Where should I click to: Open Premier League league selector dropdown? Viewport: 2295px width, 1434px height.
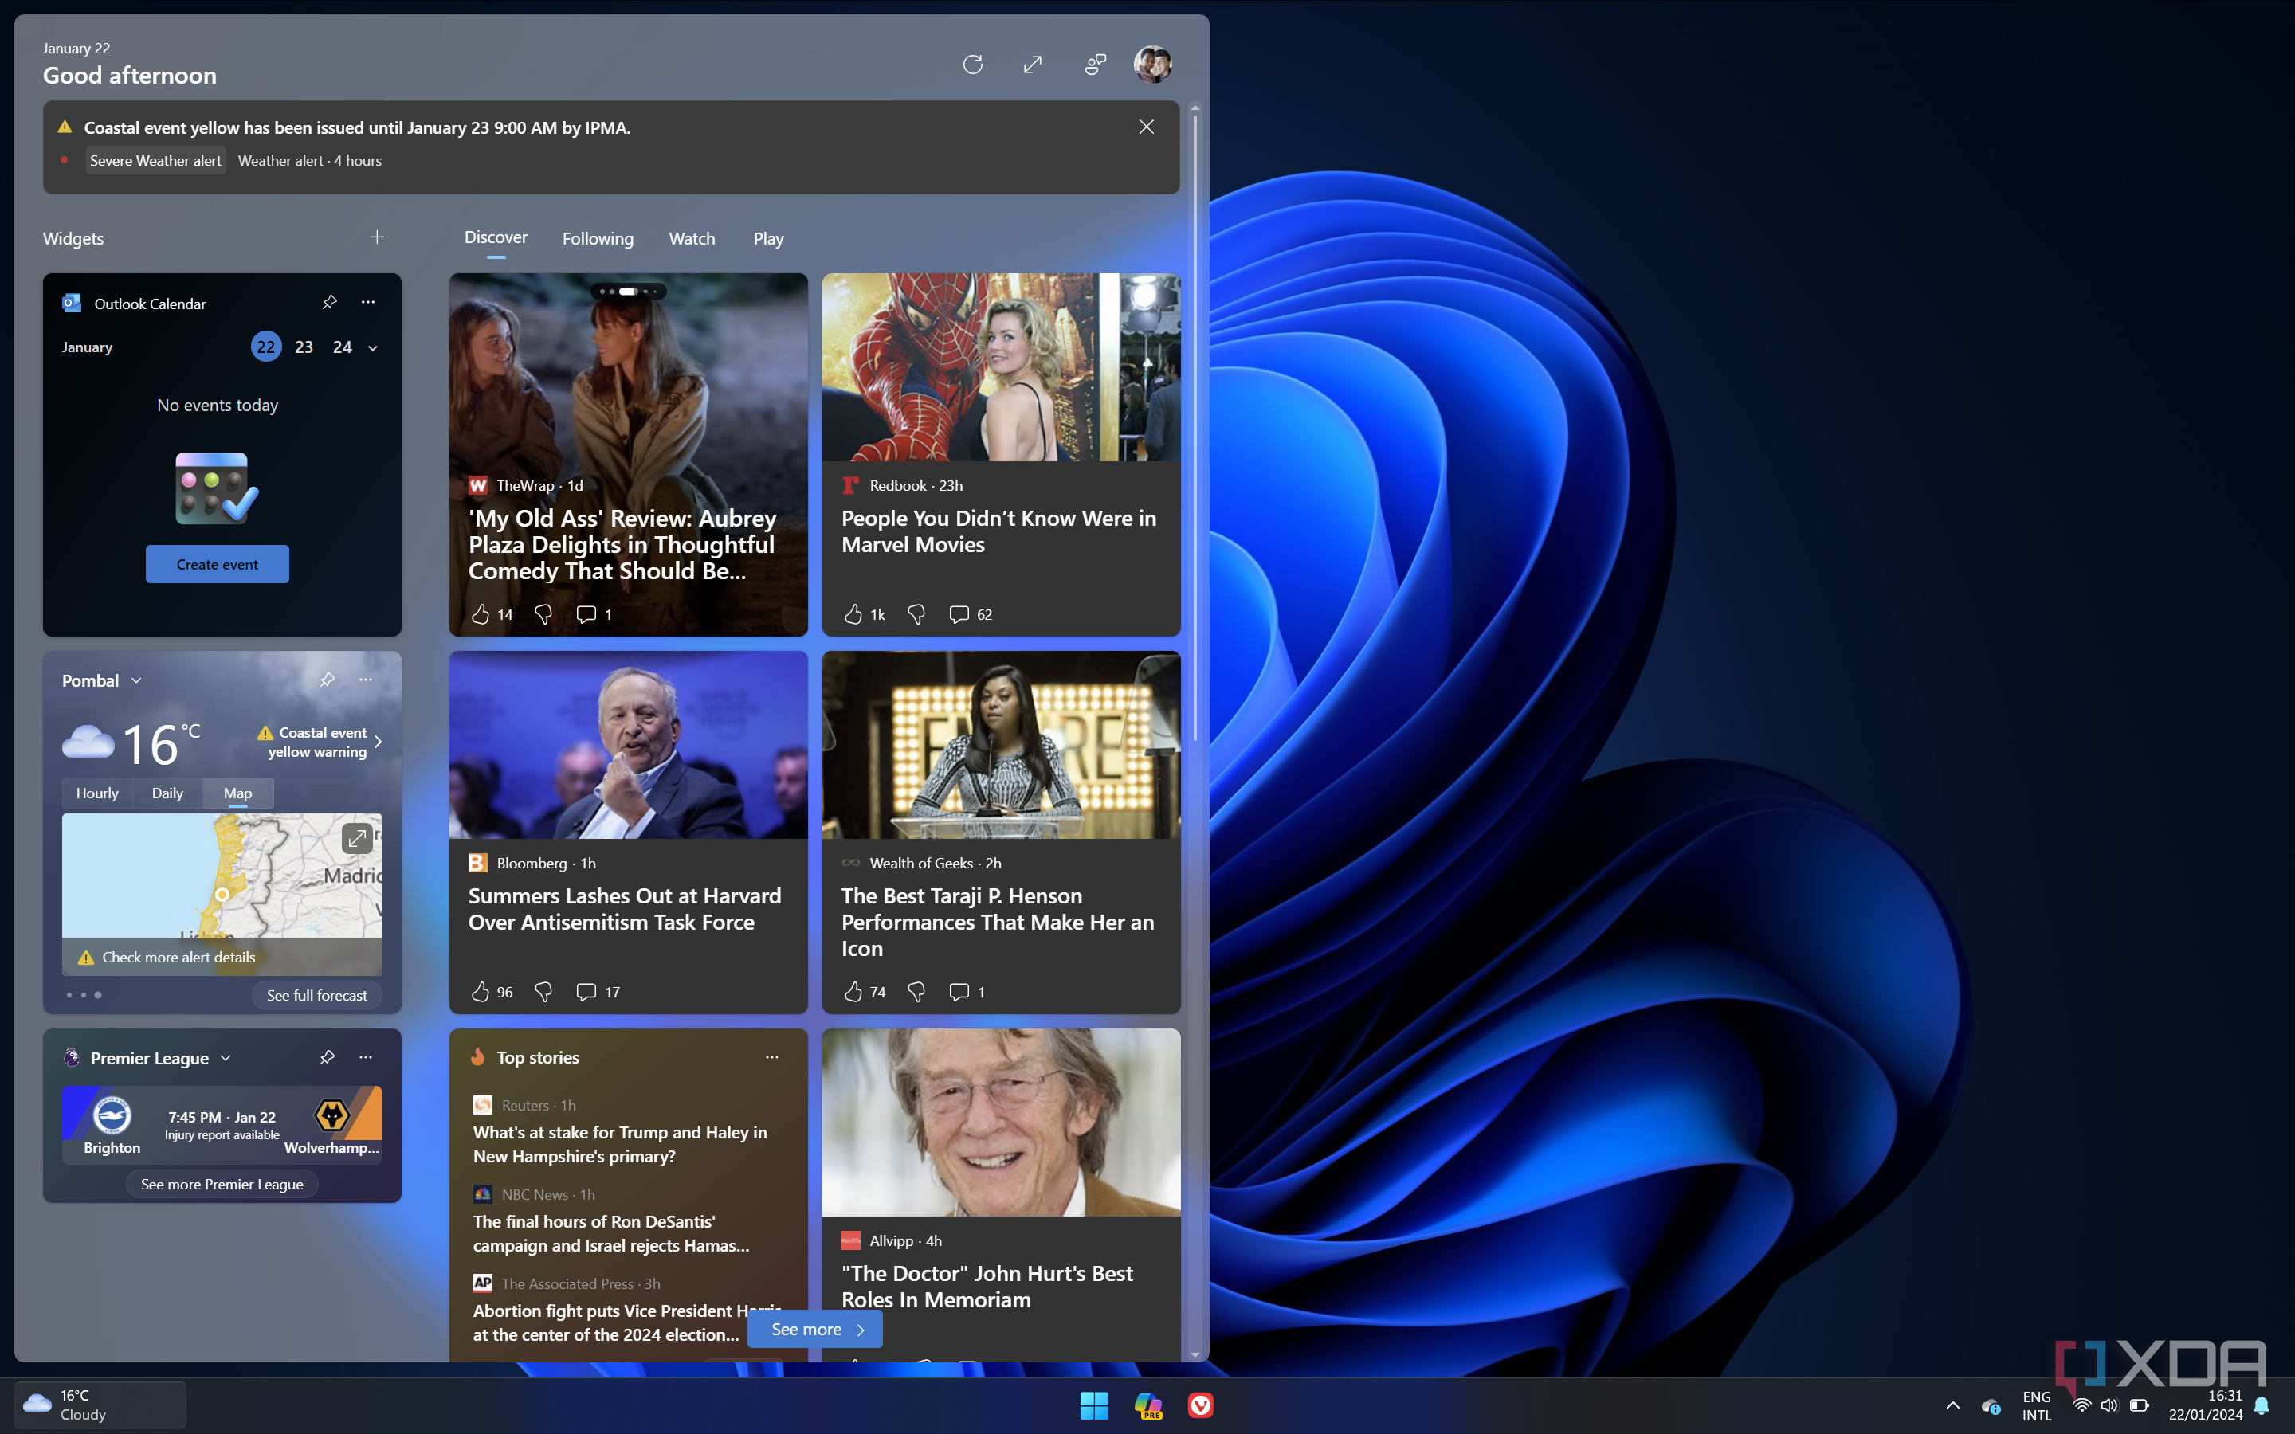pos(226,1057)
